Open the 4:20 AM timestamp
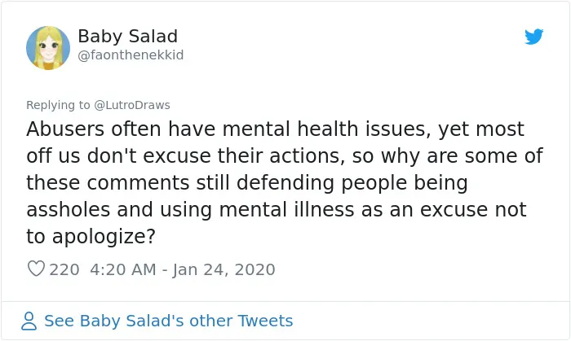The image size is (571, 341). point(123,269)
